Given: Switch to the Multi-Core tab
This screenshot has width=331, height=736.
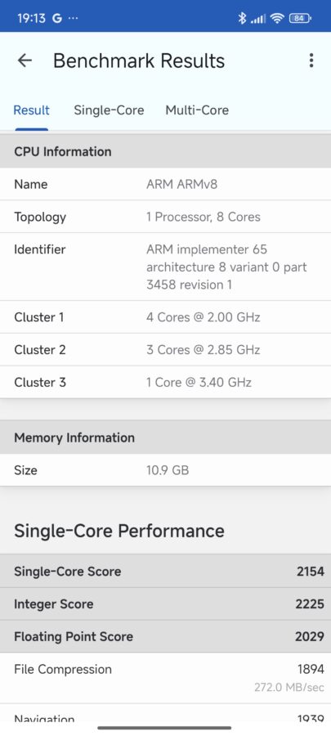Looking at the screenshot, I should coord(197,110).
